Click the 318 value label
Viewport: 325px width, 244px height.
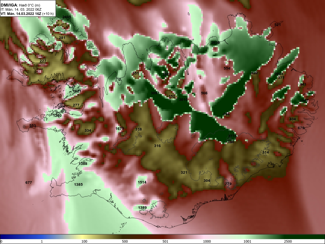point(138,129)
